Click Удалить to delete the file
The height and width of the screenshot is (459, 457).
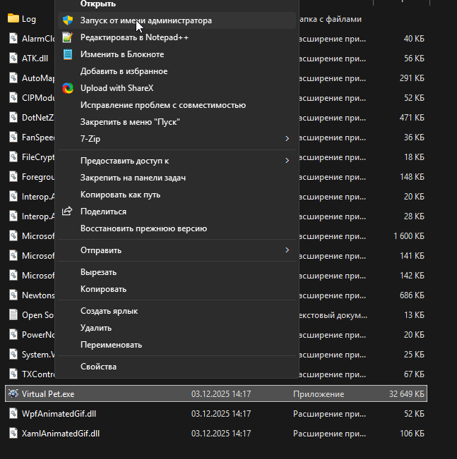point(96,328)
